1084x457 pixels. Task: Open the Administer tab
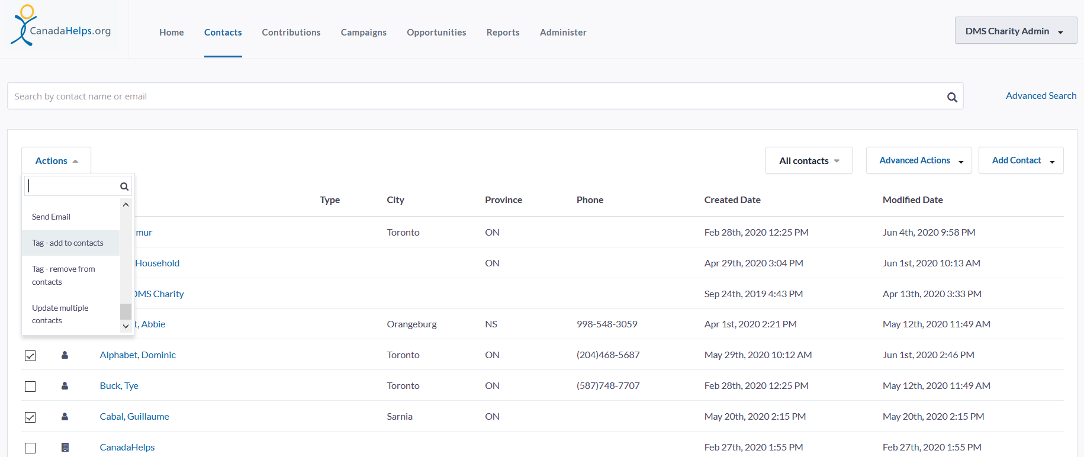pos(563,33)
